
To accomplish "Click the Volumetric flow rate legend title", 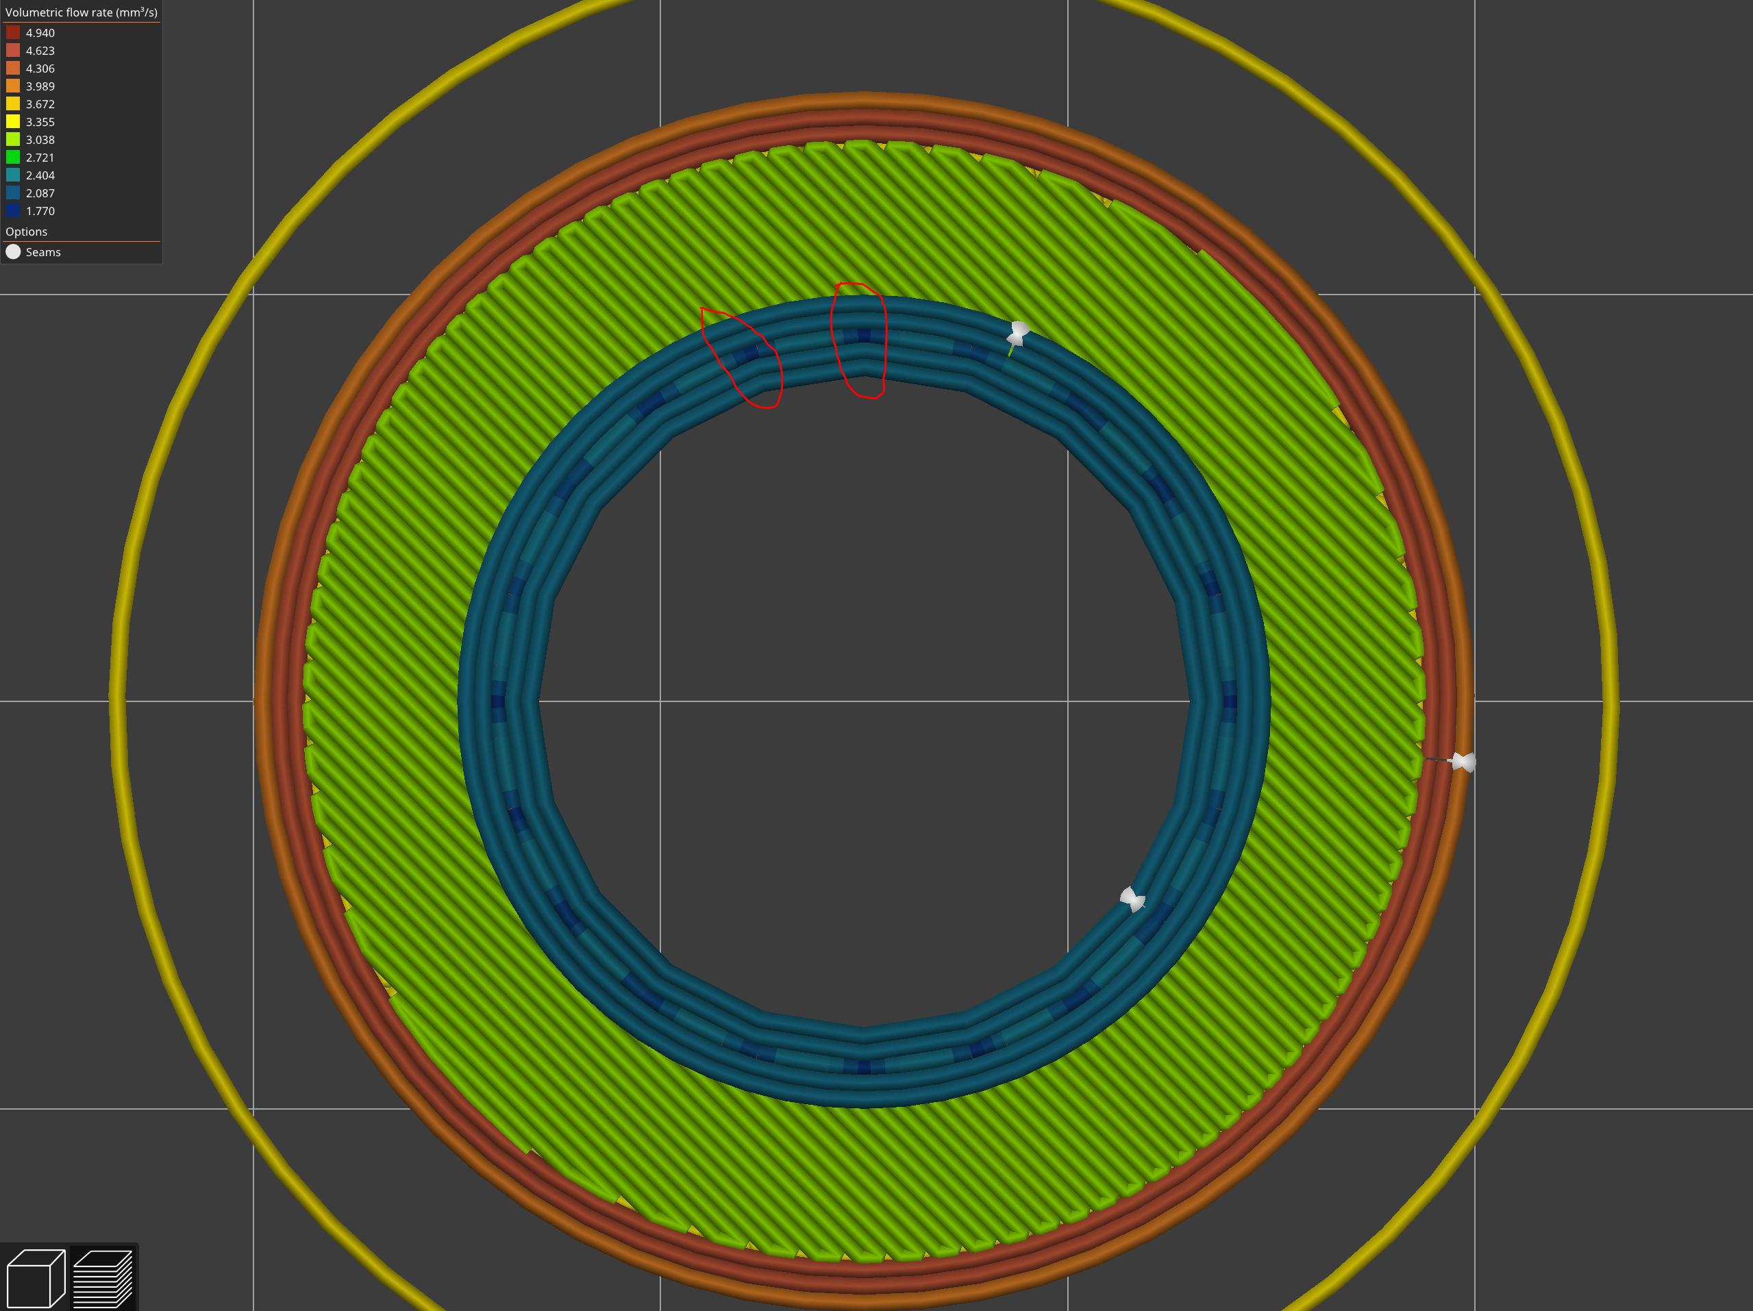I will (82, 13).
